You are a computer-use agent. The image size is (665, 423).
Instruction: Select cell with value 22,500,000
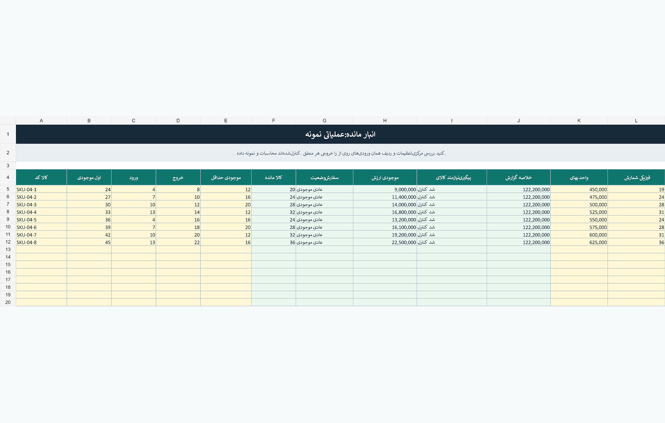(385, 242)
